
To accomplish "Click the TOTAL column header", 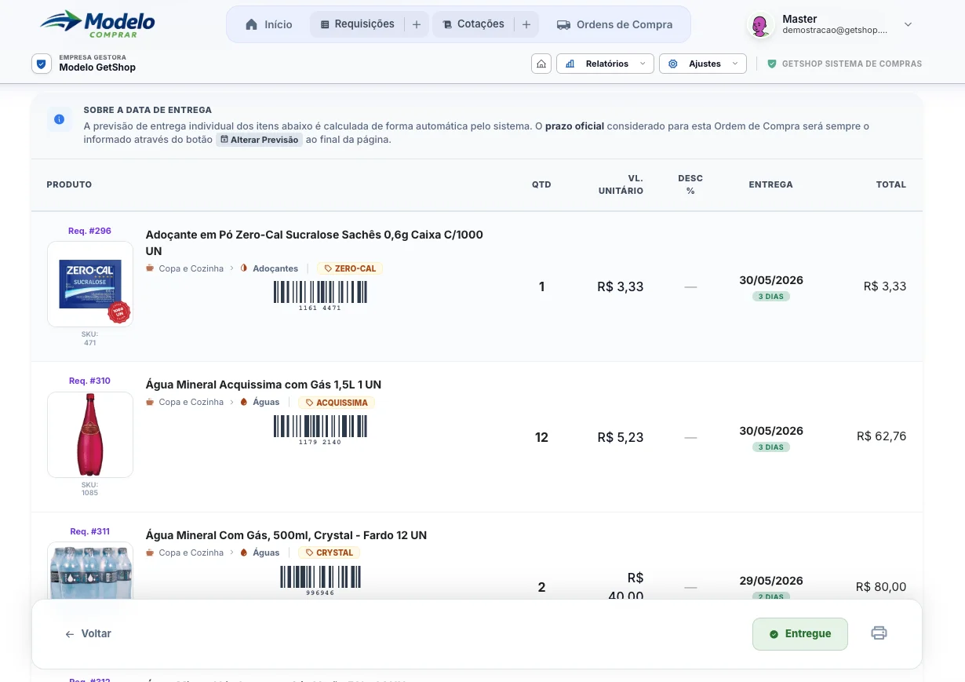I will (x=891, y=184).
